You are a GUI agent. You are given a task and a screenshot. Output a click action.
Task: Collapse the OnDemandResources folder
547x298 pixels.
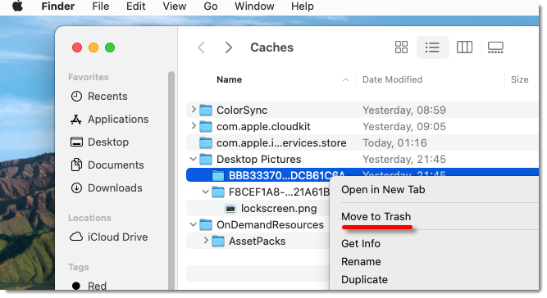193,224
